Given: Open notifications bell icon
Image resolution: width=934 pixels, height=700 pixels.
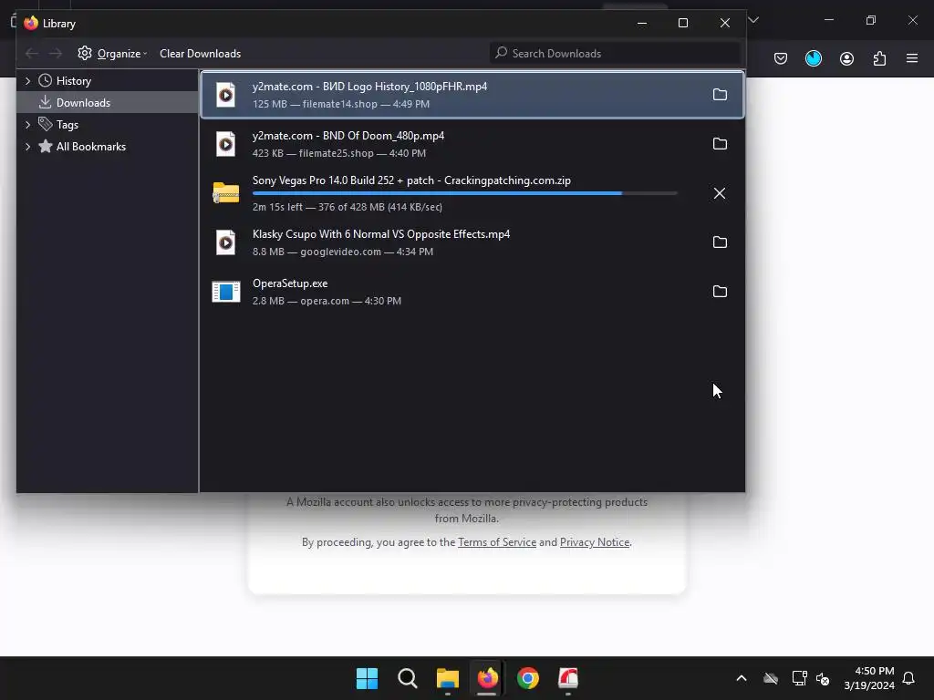Looking at the screenshot, I should point(909,678).
